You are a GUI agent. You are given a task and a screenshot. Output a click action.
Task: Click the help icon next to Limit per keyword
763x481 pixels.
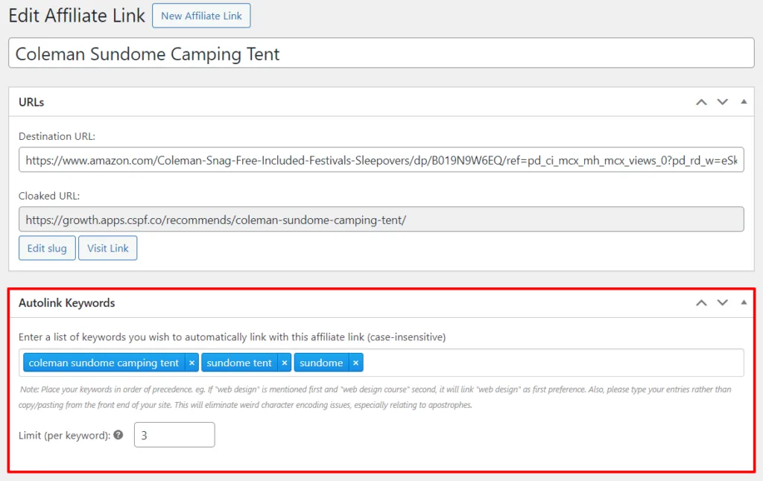118,435
